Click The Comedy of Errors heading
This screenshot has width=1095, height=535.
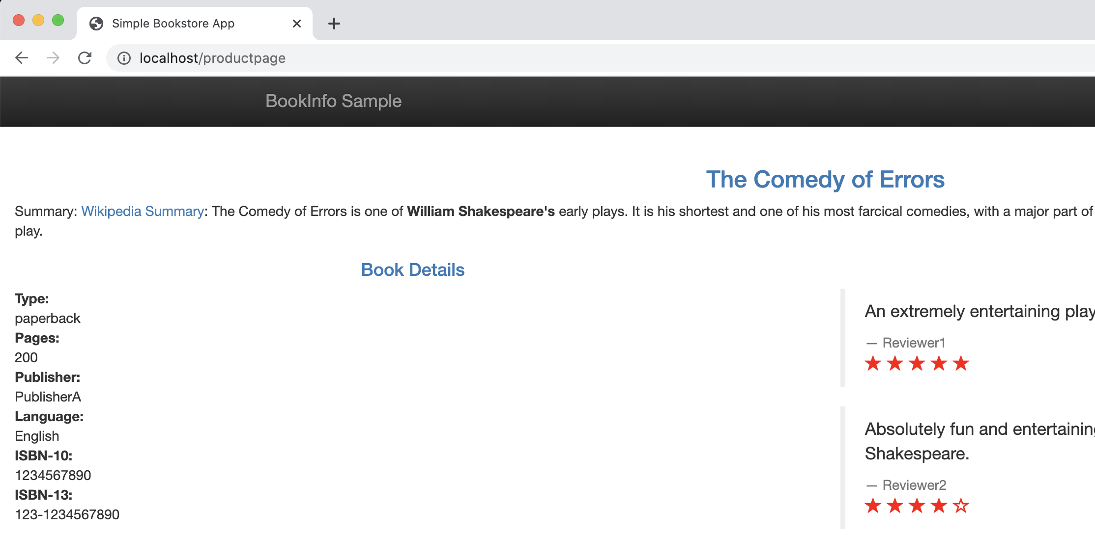point(825,180)
